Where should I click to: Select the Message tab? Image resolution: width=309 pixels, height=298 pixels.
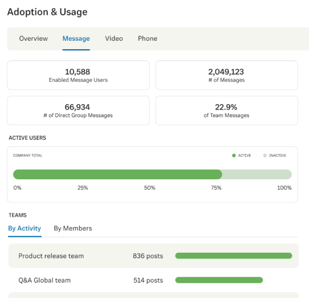(x=76, y=38)
